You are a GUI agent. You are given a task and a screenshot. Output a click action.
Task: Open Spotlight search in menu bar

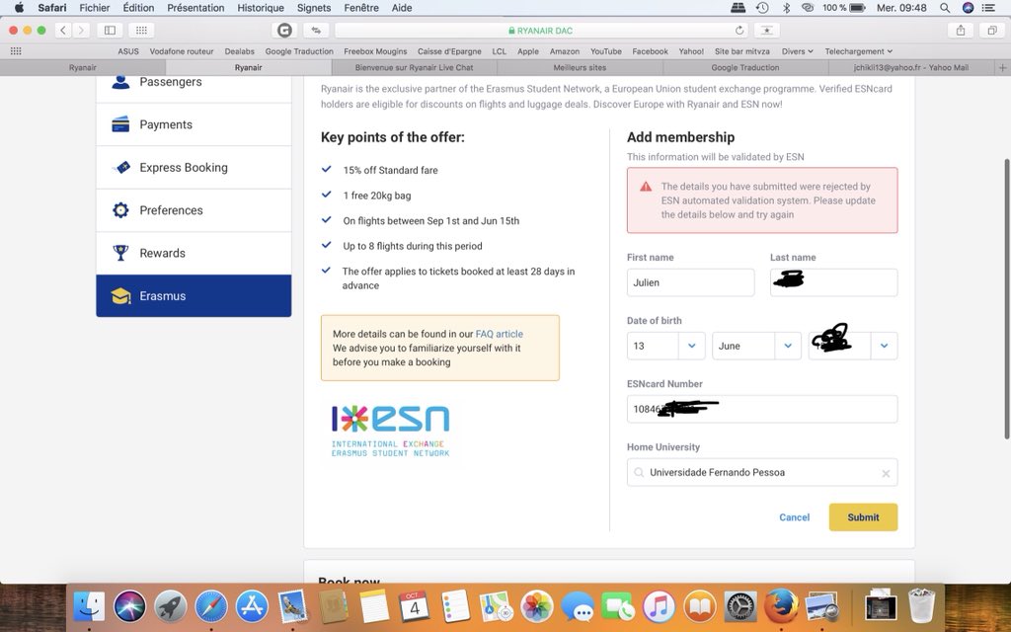point(945,8)
